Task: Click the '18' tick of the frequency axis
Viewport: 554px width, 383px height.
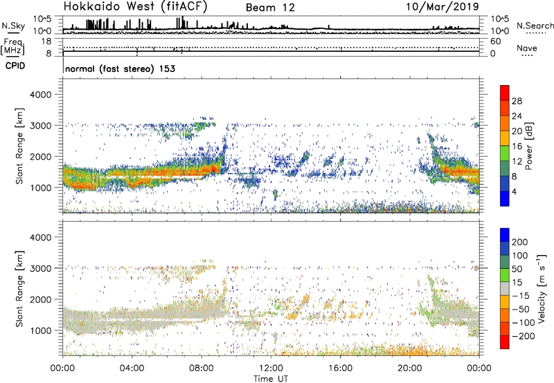Action: pyautogui.click(x=46, y=41)
